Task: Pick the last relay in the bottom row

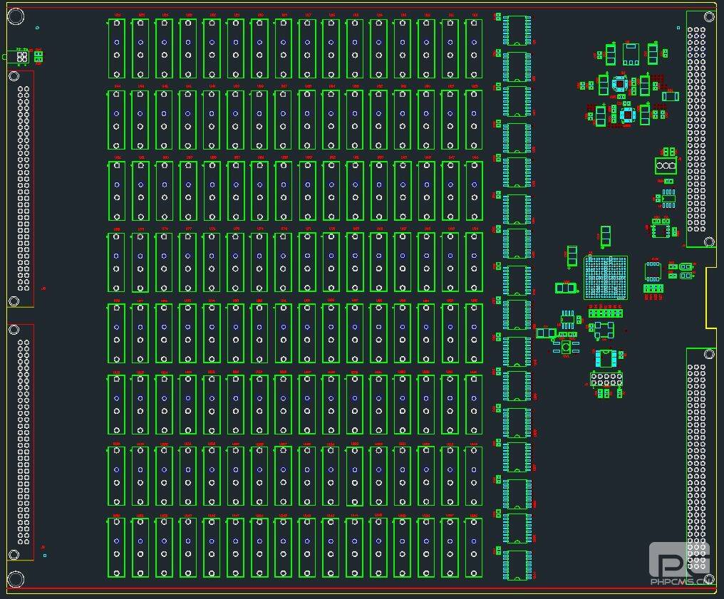Action: coord(474,547)
